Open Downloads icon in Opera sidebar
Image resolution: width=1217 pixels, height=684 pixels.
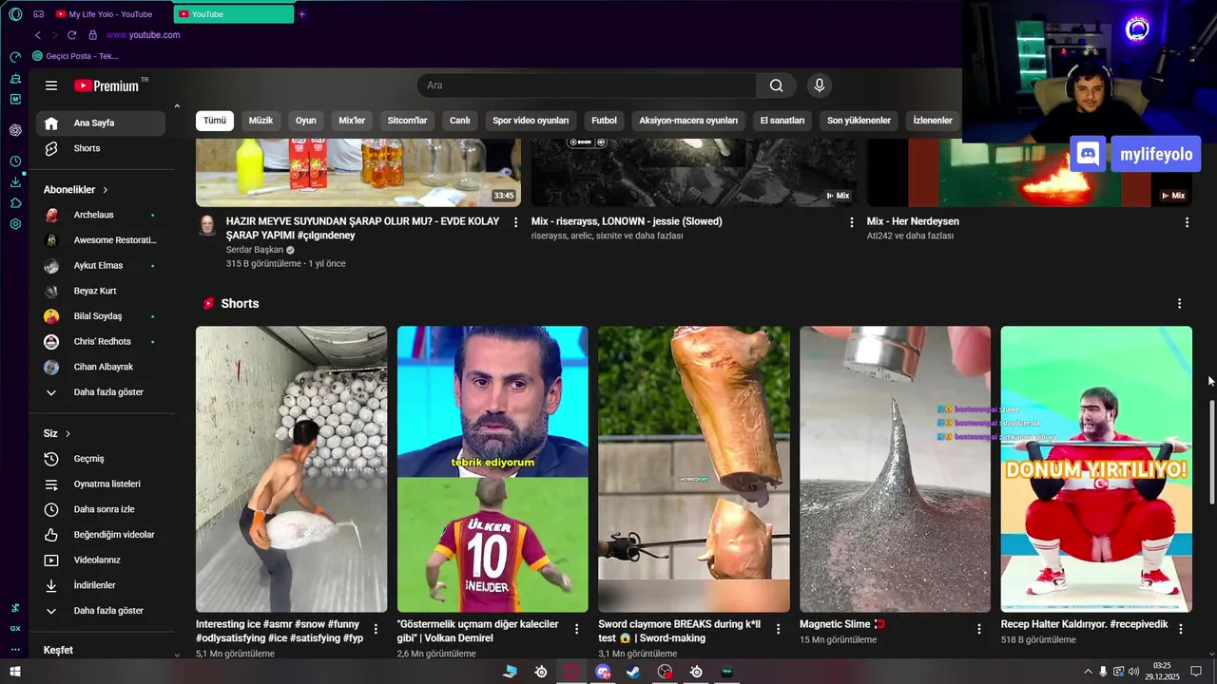point(15,182)
